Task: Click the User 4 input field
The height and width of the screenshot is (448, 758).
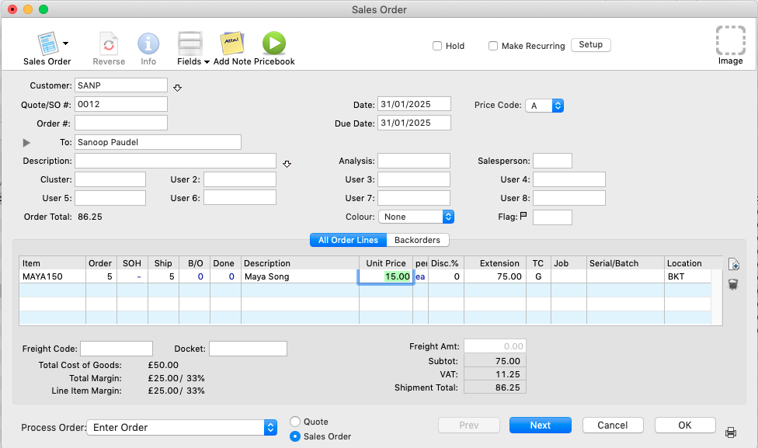Action: click(569, 179)
